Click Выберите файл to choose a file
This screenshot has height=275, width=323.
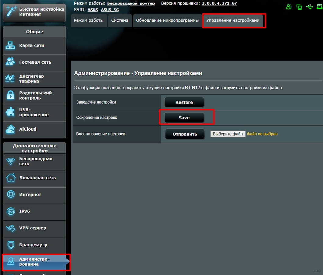(x=228, y=134)
